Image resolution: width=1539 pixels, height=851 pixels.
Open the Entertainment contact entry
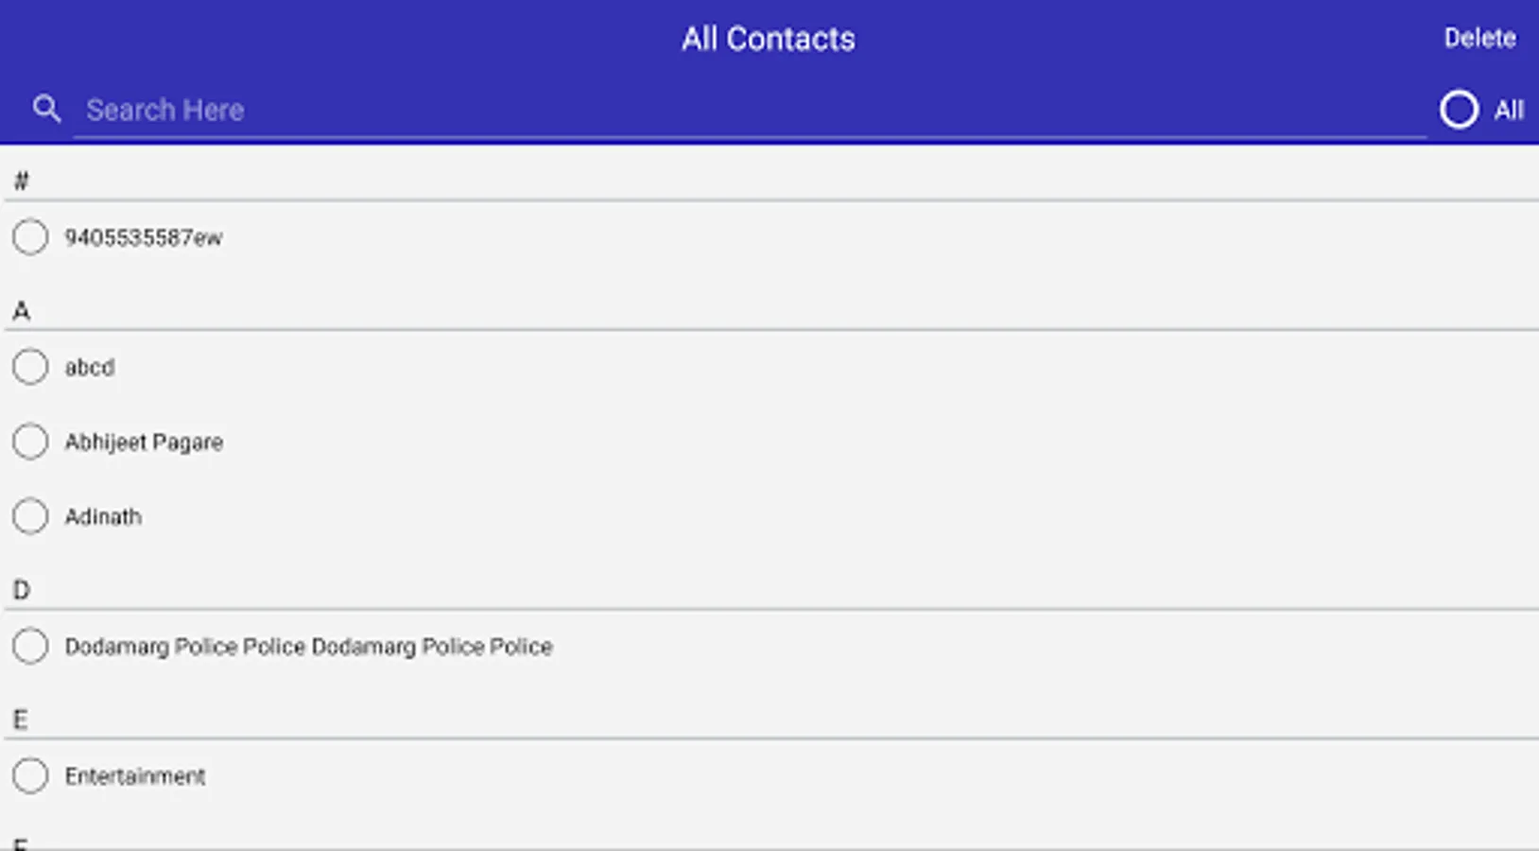coord(135,776)
